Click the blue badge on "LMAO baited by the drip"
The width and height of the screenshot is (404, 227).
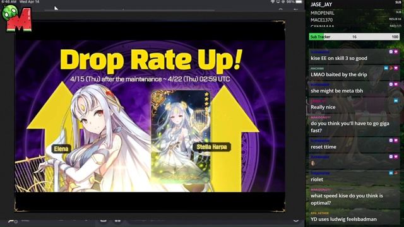point(386,68)
